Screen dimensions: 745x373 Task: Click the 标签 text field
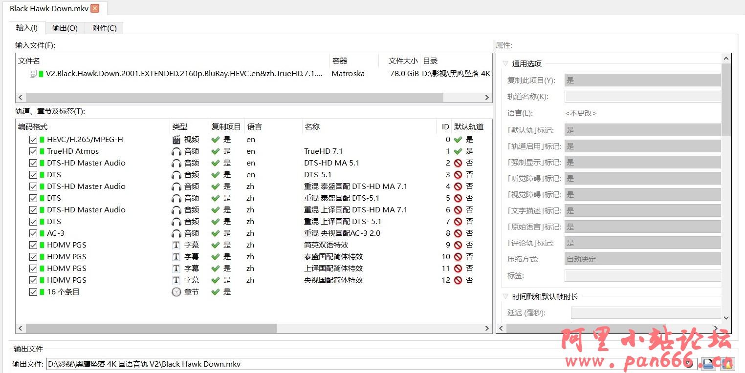point(642,275)
